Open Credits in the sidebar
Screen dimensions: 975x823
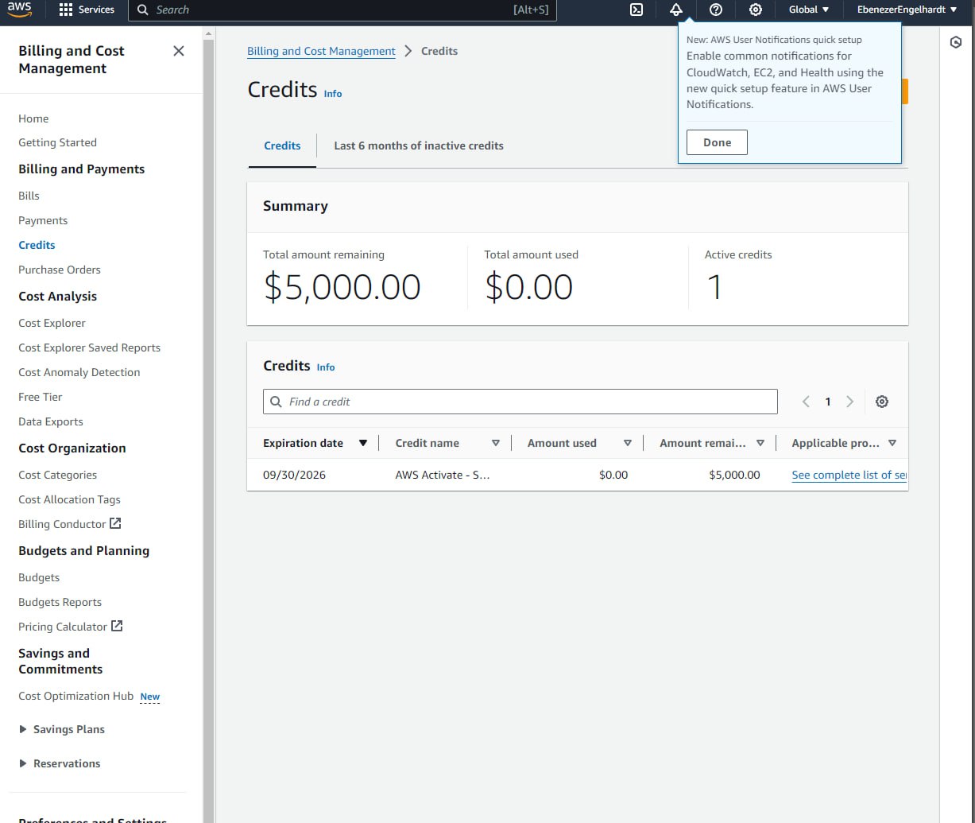click(37, 245)
